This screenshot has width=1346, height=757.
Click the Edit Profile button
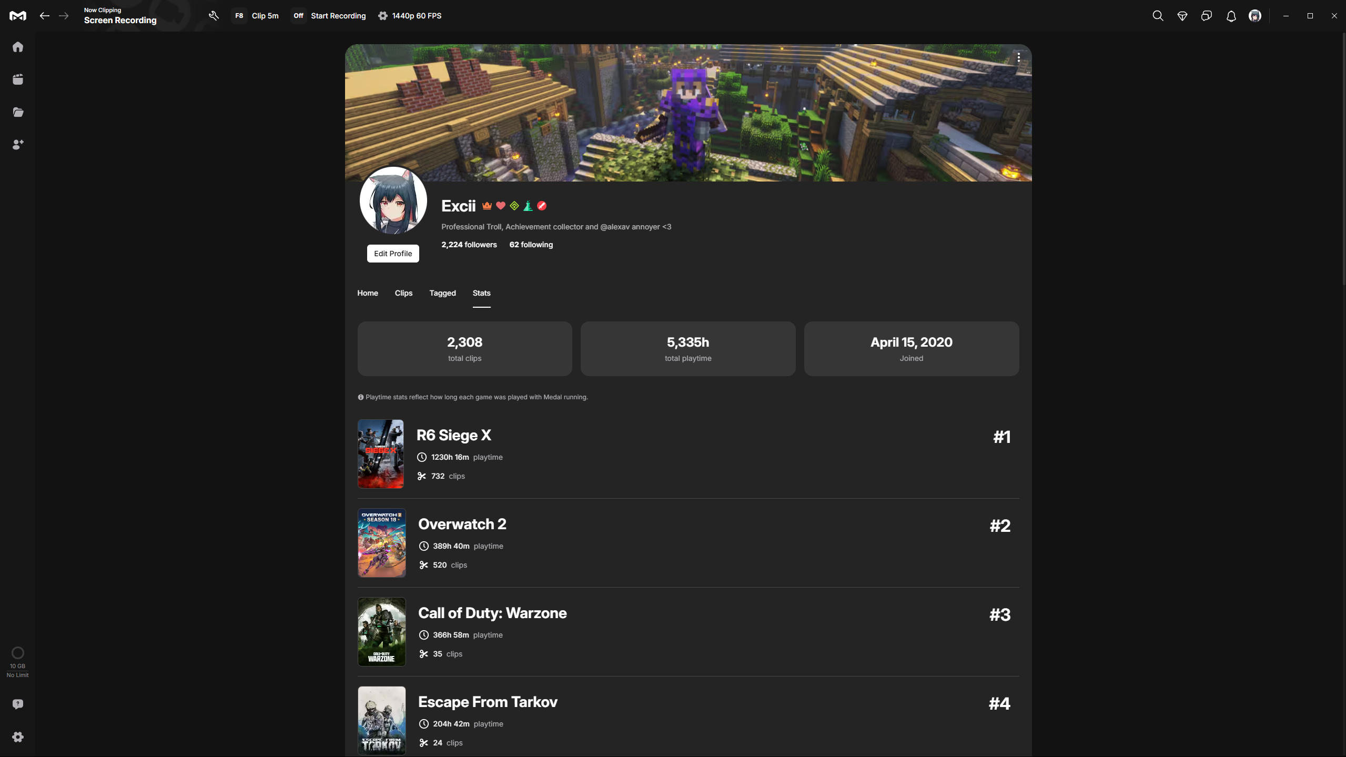pos(393,254)
